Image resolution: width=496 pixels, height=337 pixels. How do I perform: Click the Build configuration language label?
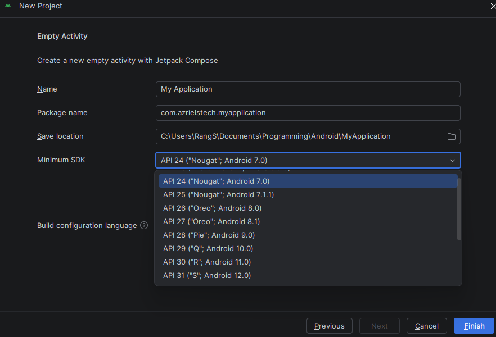(87, 225)
